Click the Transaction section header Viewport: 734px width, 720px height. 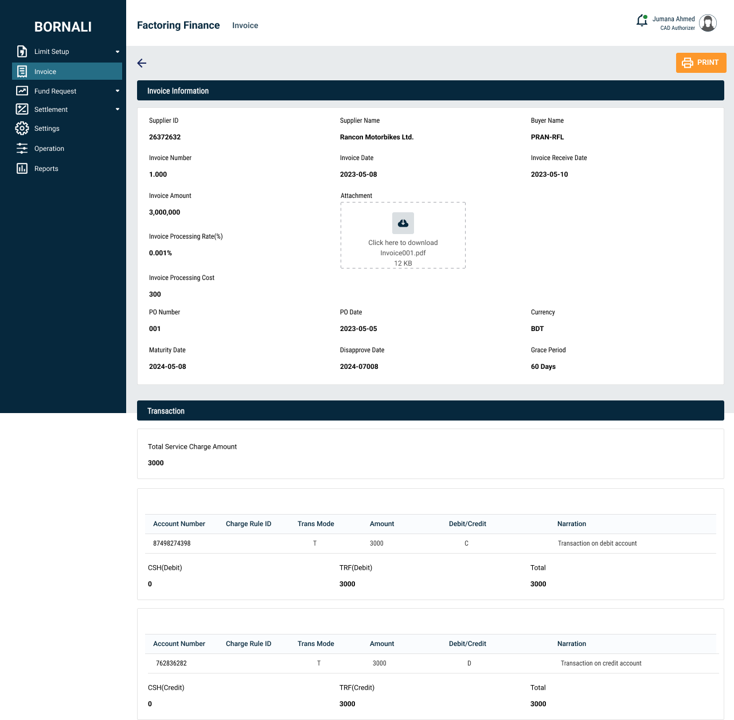click(x=431, y=411)
